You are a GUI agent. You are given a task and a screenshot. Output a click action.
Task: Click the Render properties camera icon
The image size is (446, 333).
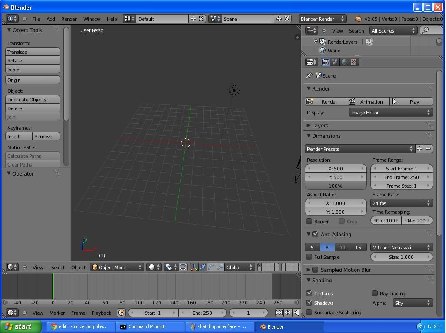pos(325,62)
